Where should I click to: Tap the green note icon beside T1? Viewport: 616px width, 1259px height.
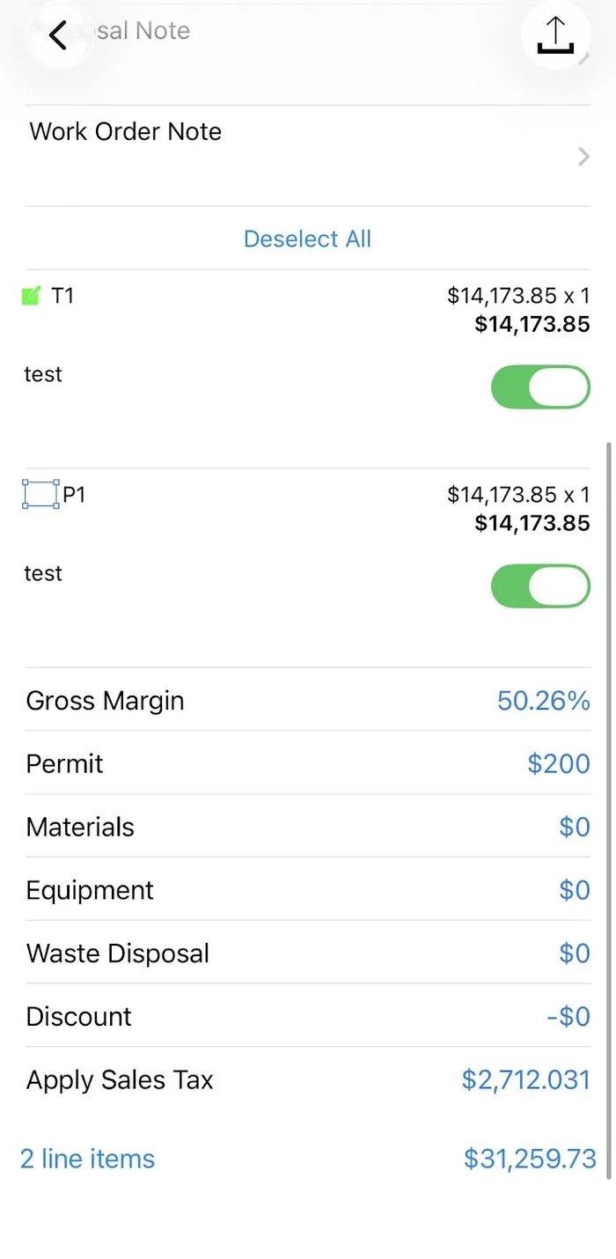[31, 296]
